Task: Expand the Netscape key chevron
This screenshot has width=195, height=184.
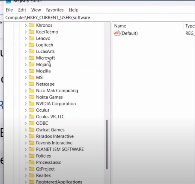Action: (26, 84)
